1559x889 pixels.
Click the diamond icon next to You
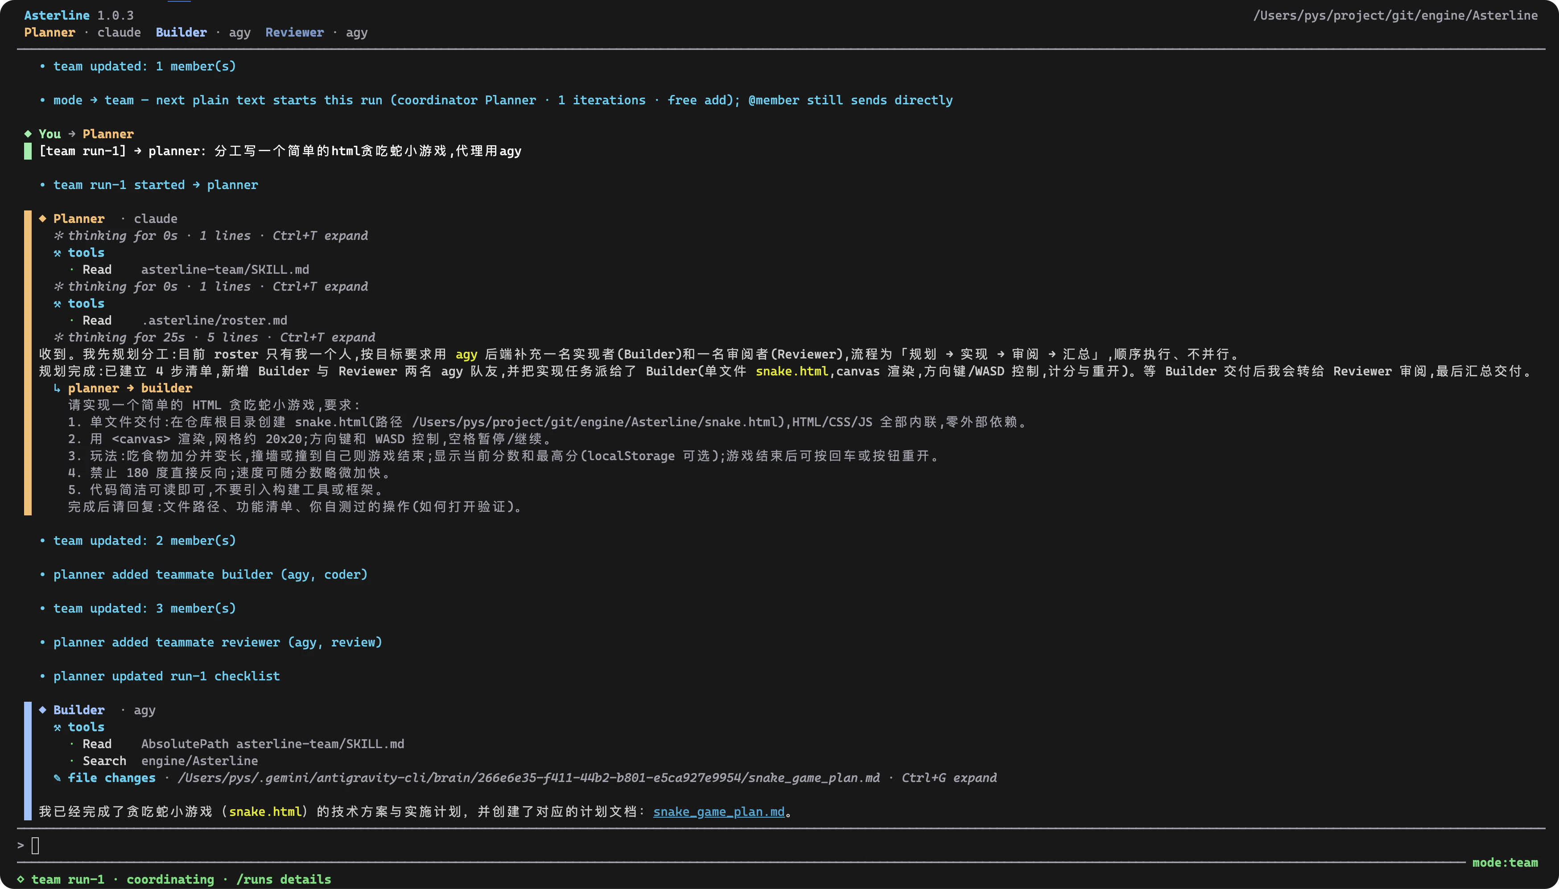pyautogui.click(x=28, y=134)
